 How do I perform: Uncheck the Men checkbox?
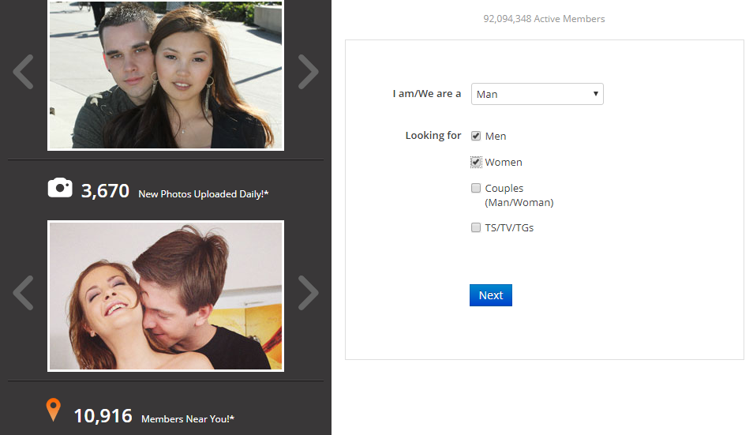point(476,136)
